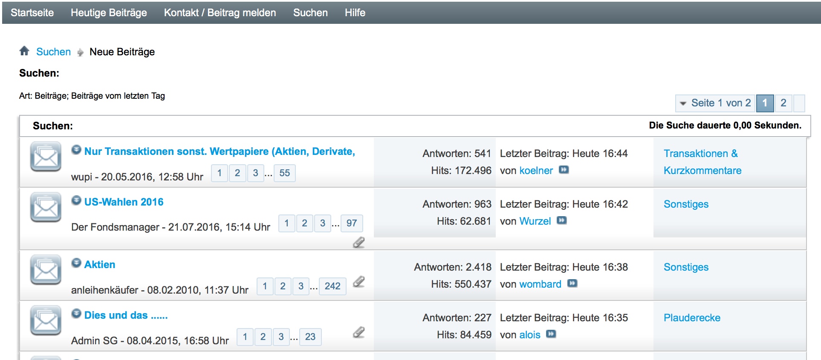Open Sonstiges forum in US-Wahlen 2016 row

(x=686, y=204)
